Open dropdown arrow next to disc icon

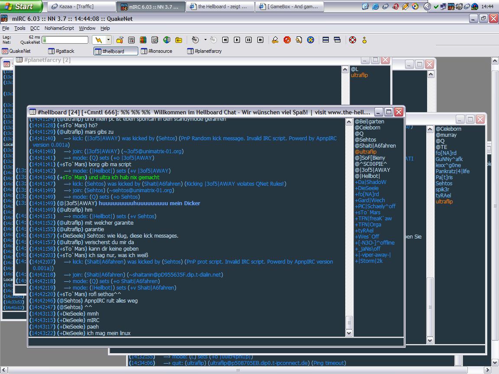coord(205,40)
